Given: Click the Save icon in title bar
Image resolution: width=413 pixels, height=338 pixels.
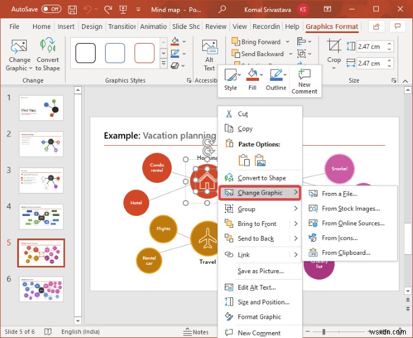Looking at the screenshot, I should pos(72,10).
